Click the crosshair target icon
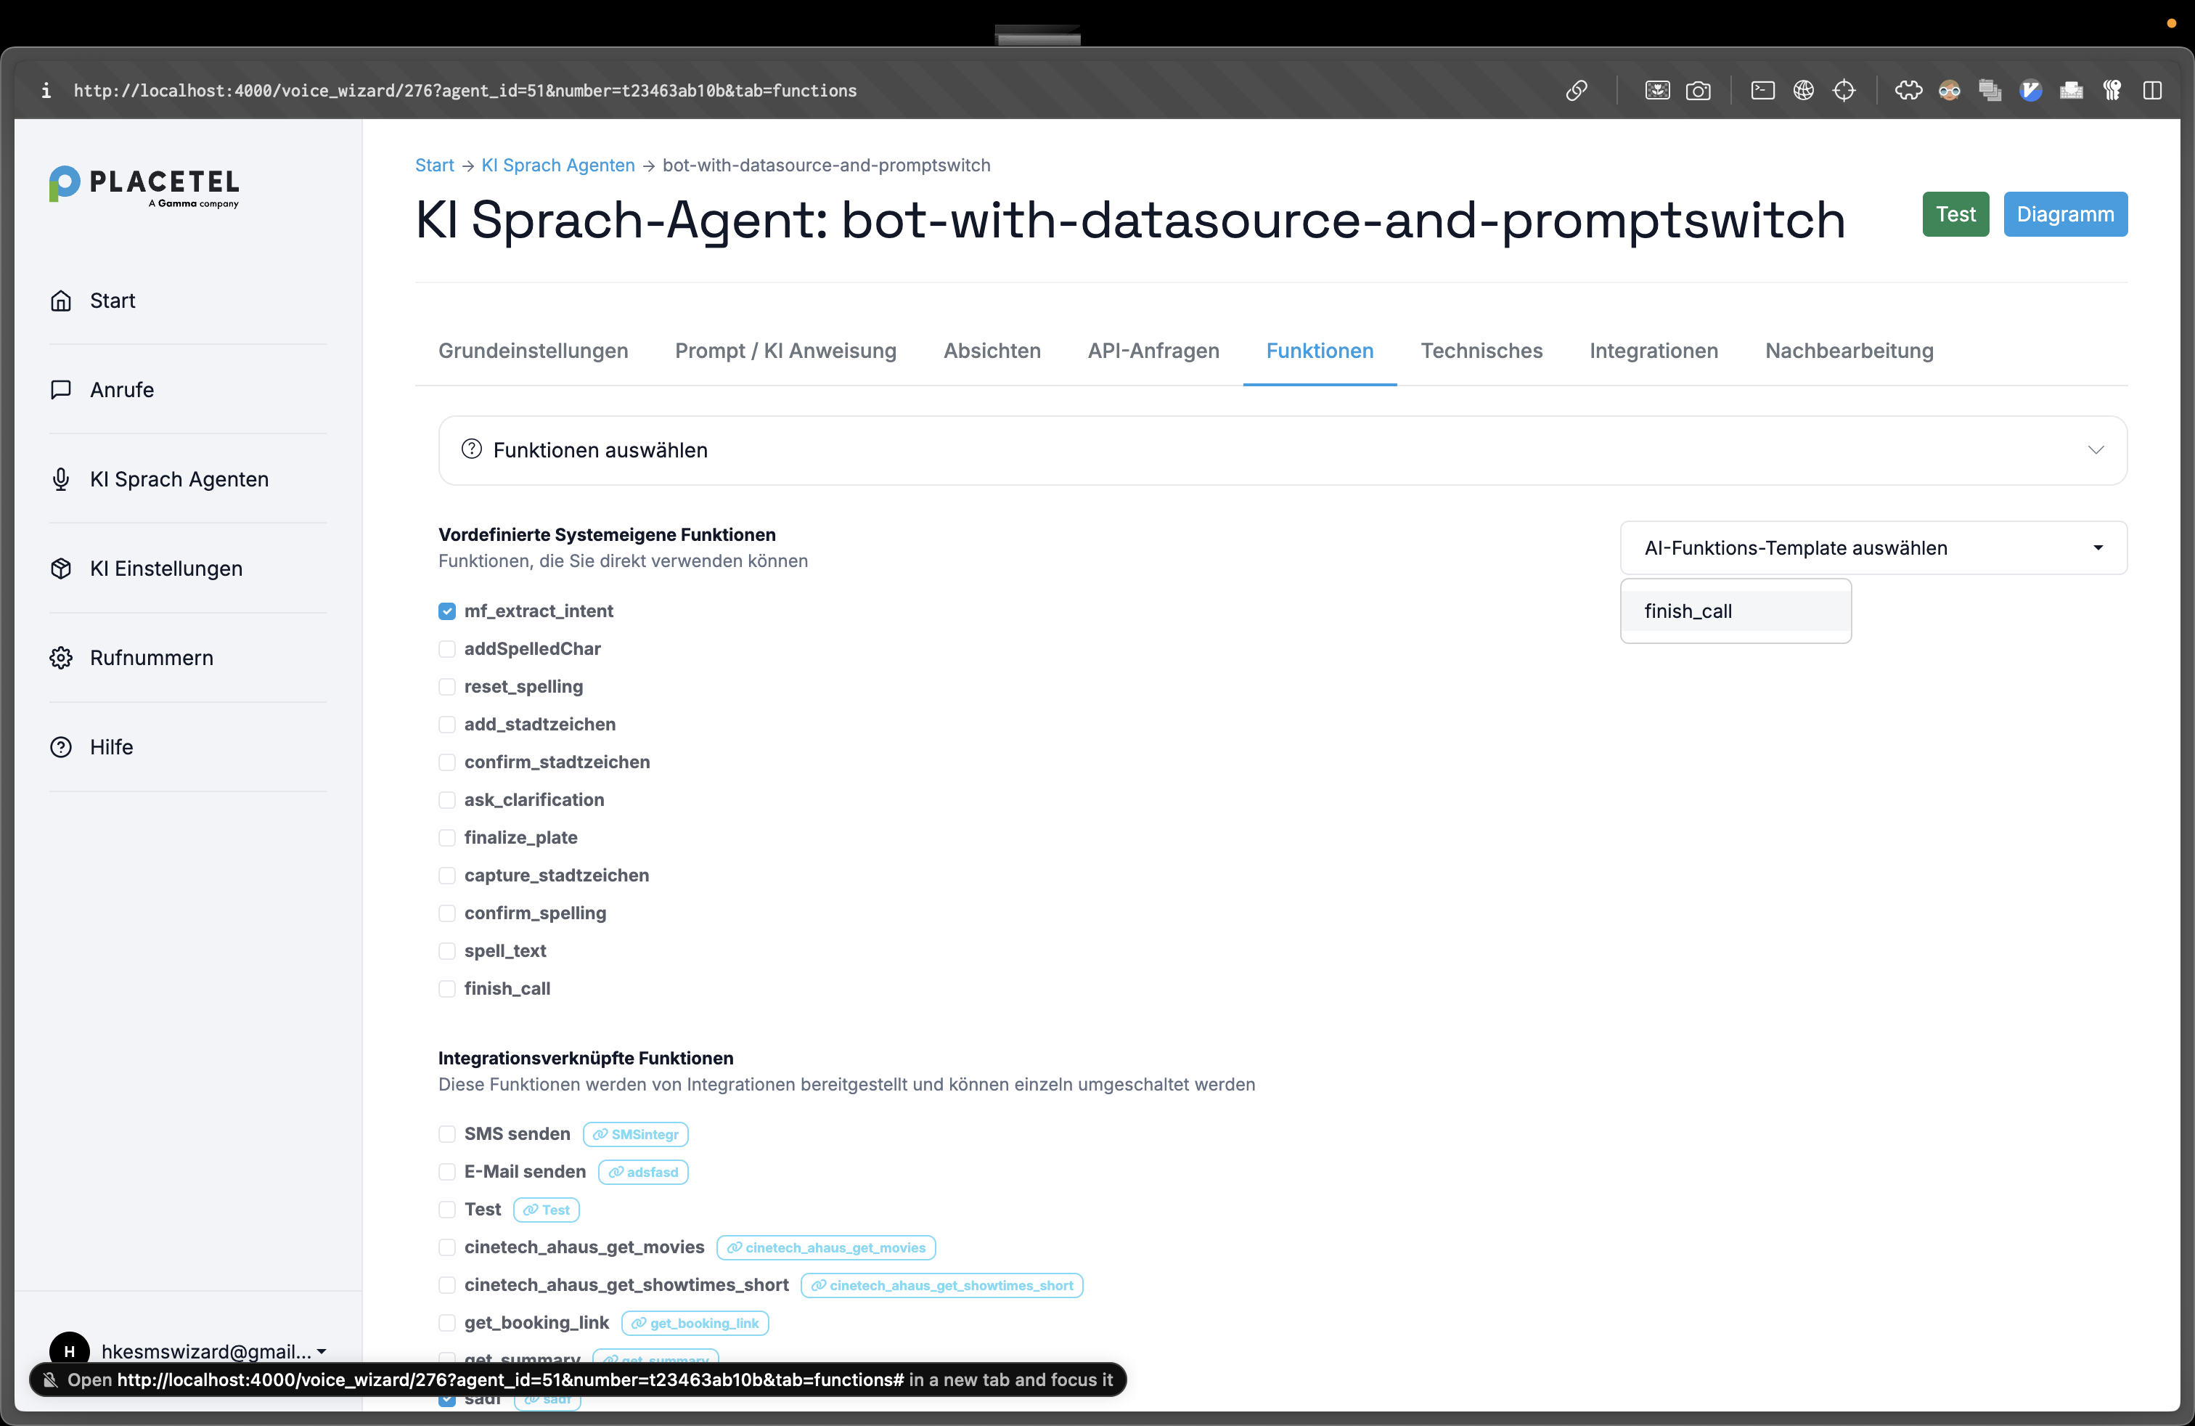2195x1426 pixels. coord(1843,90)
